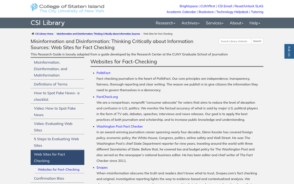Open Video: Evaluating Web Sites page
Screen dimensions: 294x184
pos(57,127)
